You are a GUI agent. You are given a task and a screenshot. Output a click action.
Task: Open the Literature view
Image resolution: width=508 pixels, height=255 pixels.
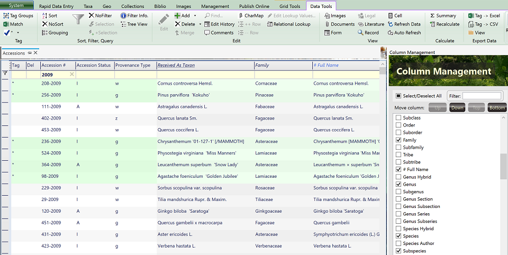[371, 24]
